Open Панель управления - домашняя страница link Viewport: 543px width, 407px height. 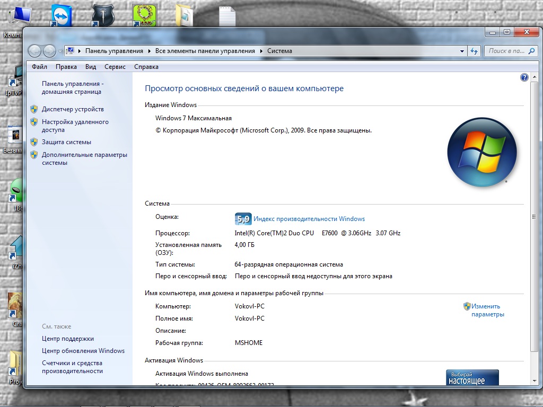tap(73, 87)
